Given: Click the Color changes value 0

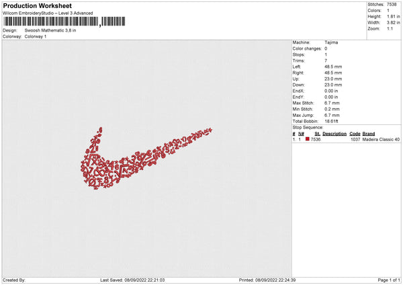Looking at the screenshot, I should 326,48.
